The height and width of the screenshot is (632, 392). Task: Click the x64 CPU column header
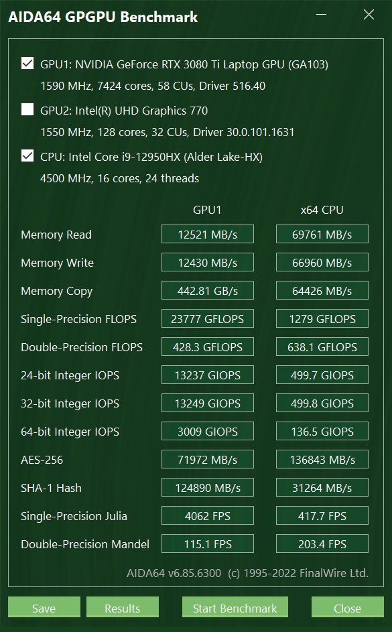322,210
